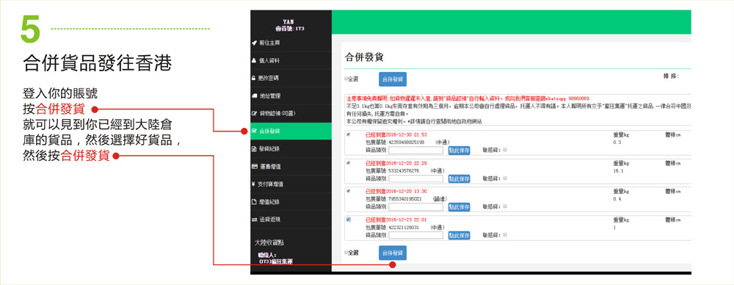Tick the top 全選 checkbox

click(346, 79)
